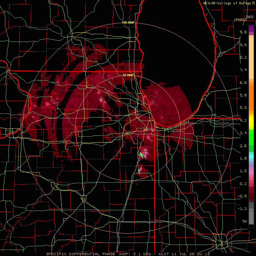Pick the pale peach color bar segment
The height and width of the screenshot is (256, 256).
(251, 58)
